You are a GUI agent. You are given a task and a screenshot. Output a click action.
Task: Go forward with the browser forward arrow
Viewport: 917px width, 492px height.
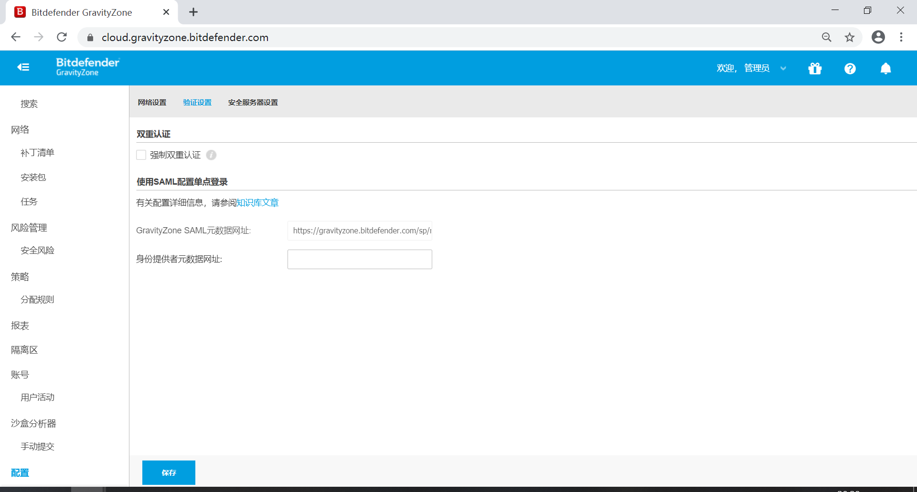pyautogui.click(x=39, y=37)
